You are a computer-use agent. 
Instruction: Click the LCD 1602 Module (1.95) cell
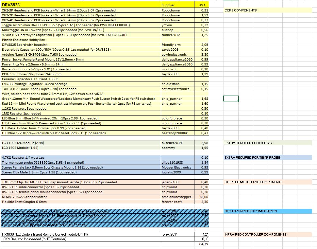click(x=81, y=148)
